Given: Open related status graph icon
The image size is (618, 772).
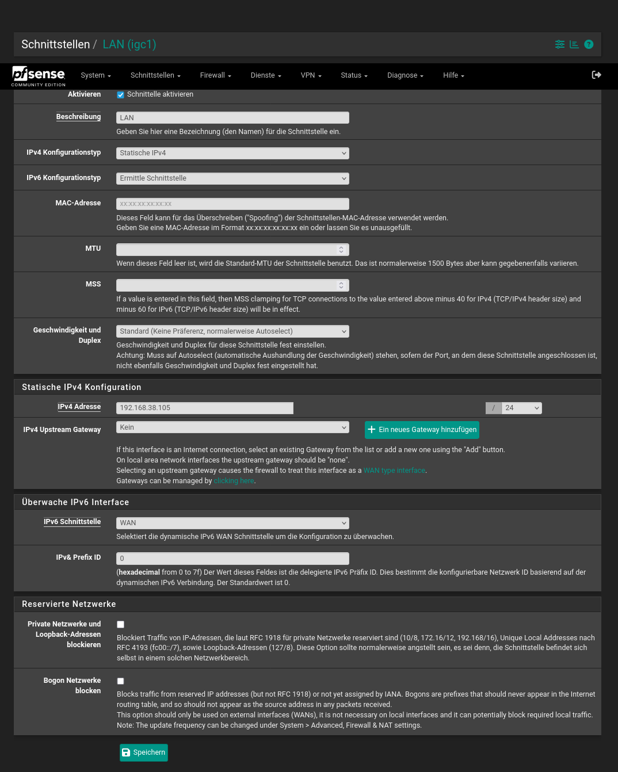Looking at the screenshot, I should tap(574, 44).
